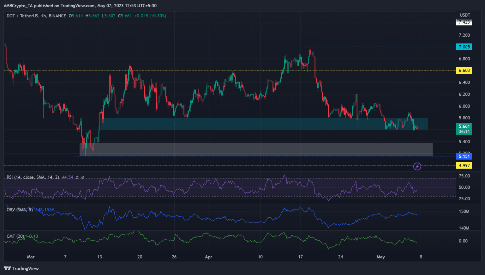
Task: Click the CMF (20) indicator legend
Action: 15,236
